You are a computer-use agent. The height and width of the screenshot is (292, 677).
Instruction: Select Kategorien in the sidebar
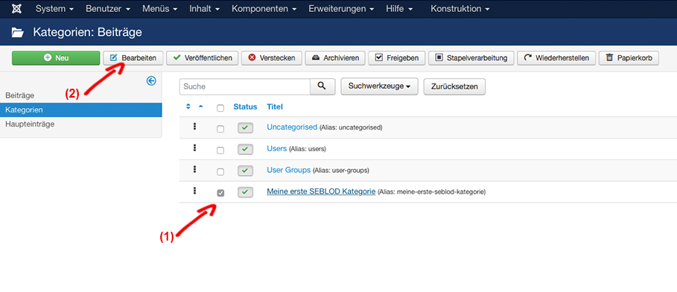coord(80,110)
